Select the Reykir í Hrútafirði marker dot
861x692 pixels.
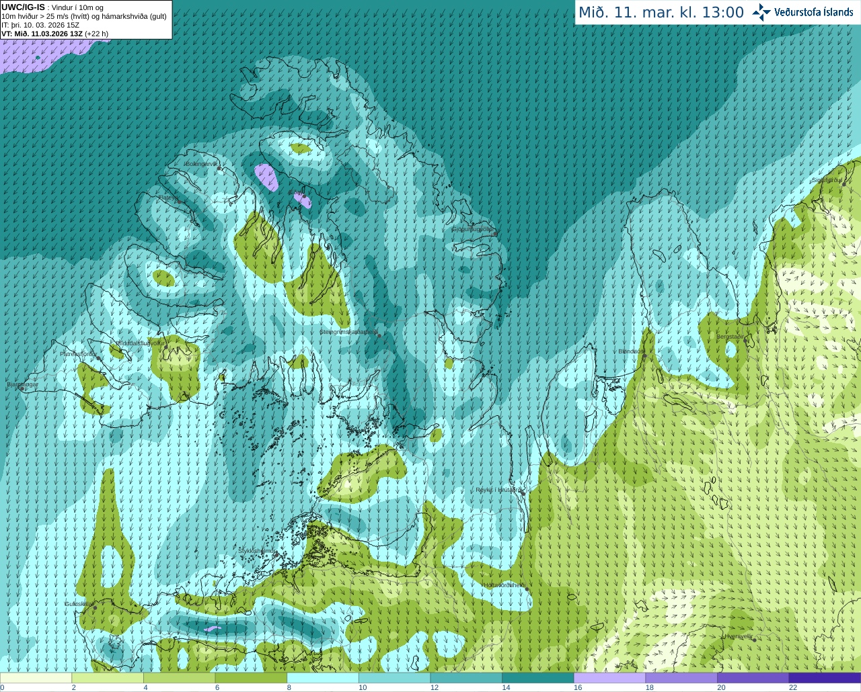pos(522,492)
